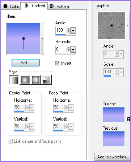Click the Repeats spinner arrows

68,49
